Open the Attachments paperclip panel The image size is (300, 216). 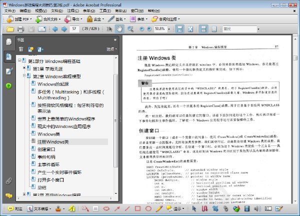8,181
